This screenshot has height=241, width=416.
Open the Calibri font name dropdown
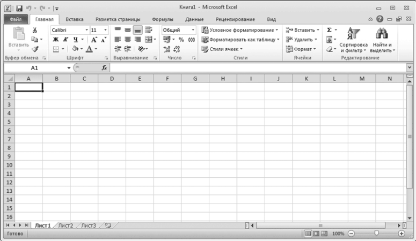(86, 30)
